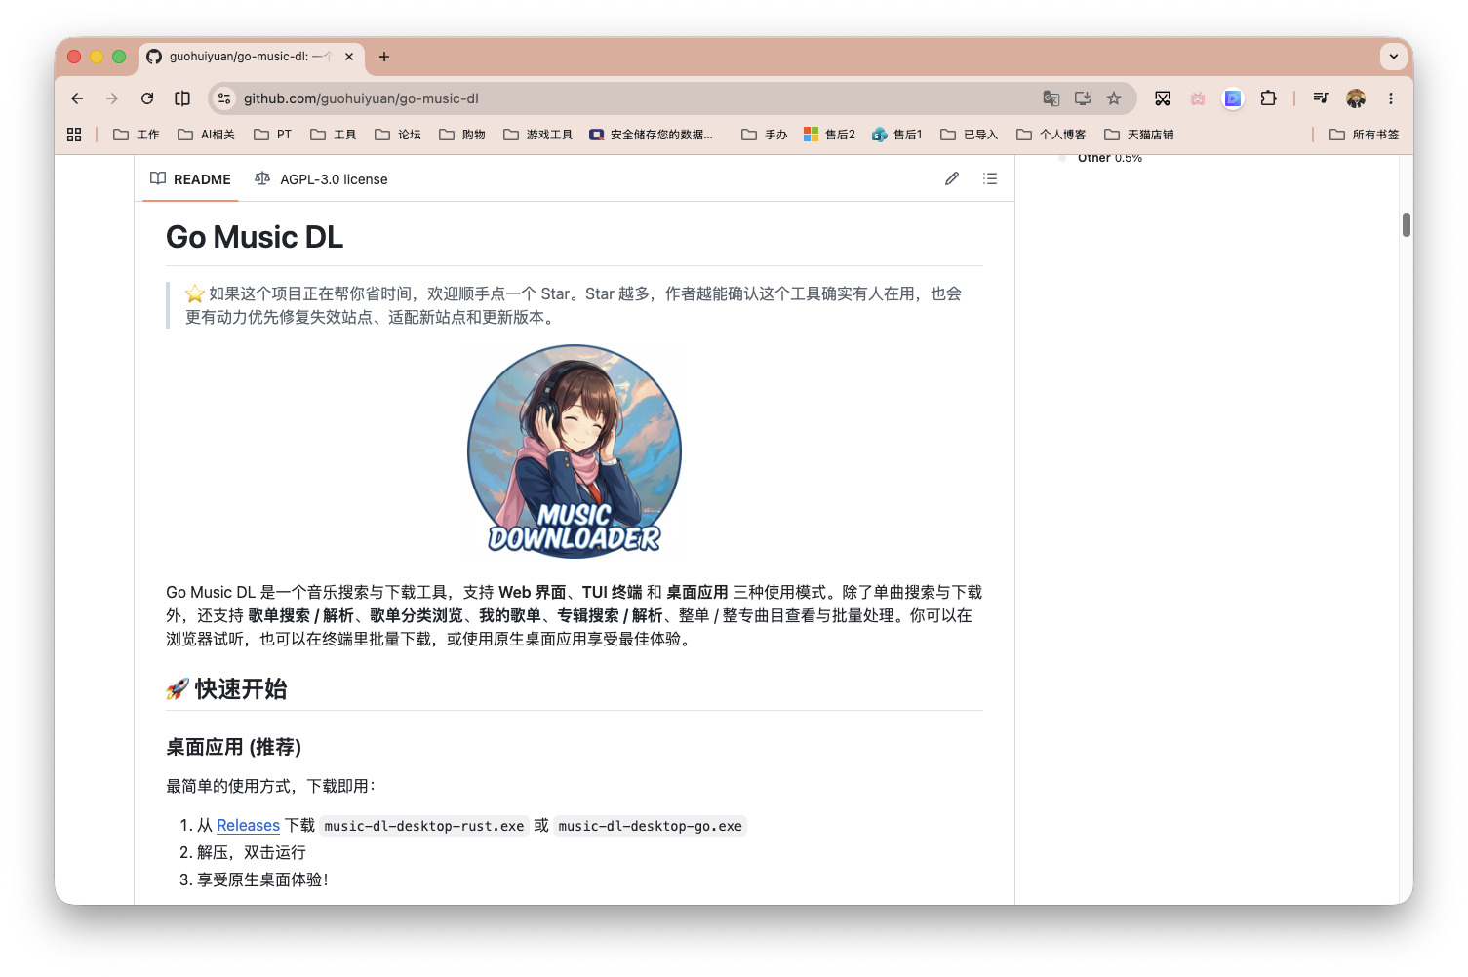Click the page vertical scrollbar thumb

(1407, 224)
